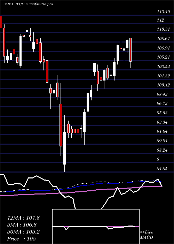Click the 95.03 price axis label
The image size is (174, 244).
tap(163, 113)
